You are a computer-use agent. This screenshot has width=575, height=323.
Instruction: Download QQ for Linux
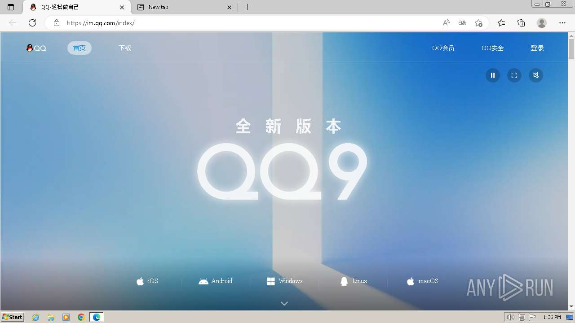(354, 281)
